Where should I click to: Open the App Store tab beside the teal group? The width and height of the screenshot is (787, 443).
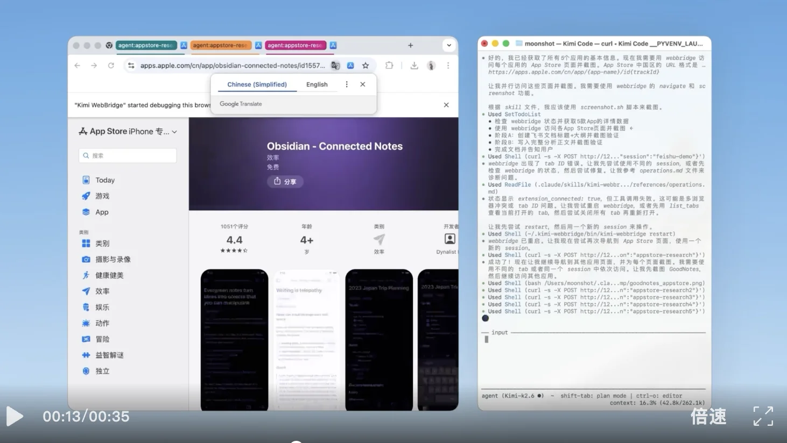pos(184,45)
